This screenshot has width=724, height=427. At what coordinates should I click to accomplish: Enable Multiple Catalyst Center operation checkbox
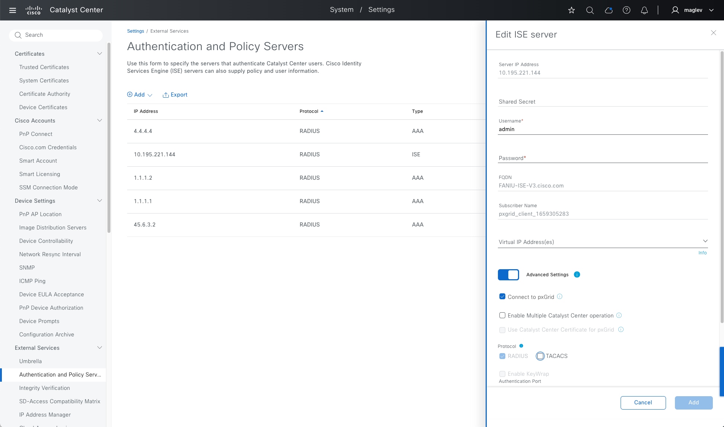(502, 315)
